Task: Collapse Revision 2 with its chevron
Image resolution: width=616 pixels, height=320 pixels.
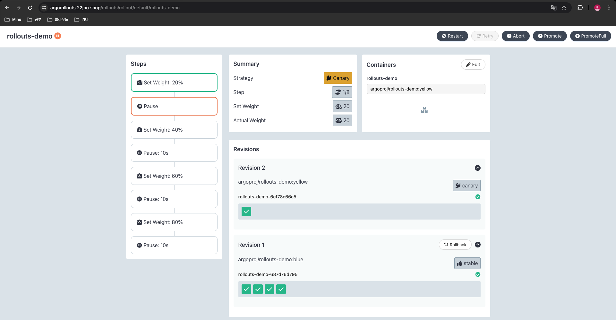Action: coord(478,168)
